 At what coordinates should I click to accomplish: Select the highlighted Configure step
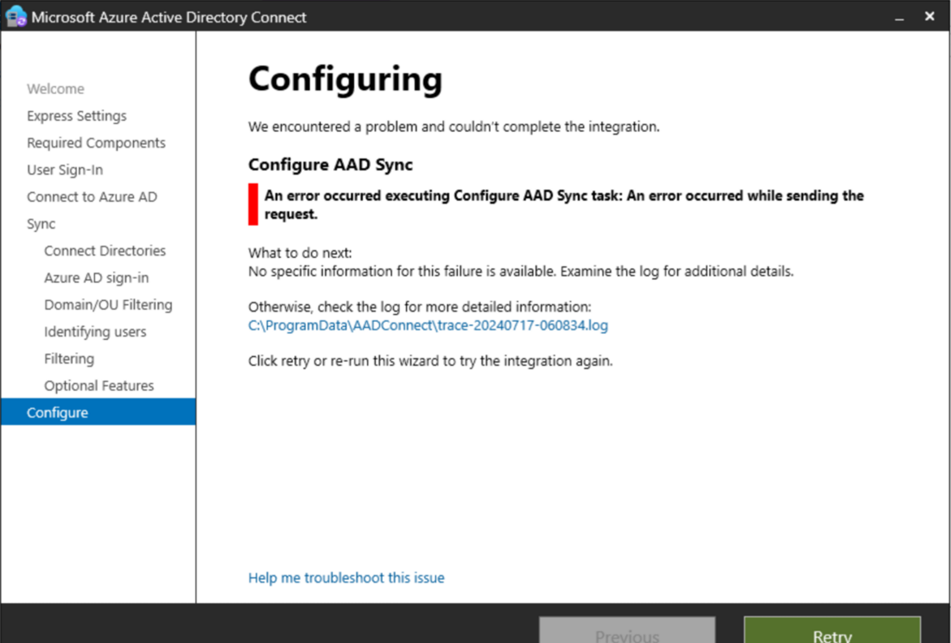pos(98,412)
